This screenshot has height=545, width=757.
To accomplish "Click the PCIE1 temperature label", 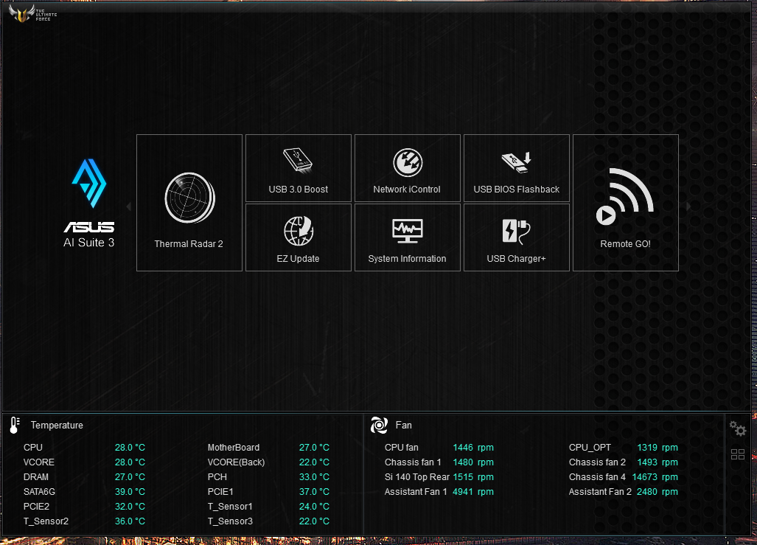I will pos(220,492).
